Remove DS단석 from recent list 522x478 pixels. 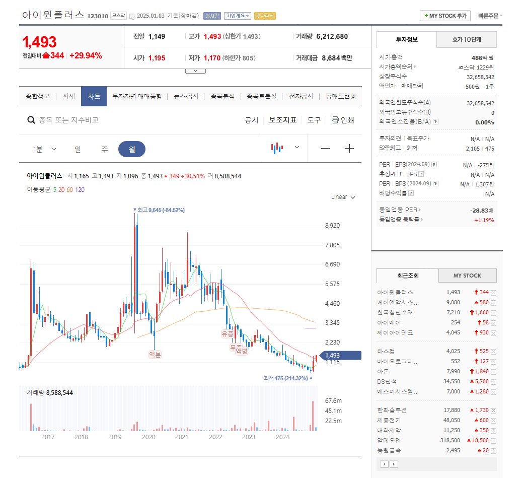click(493, 382)
